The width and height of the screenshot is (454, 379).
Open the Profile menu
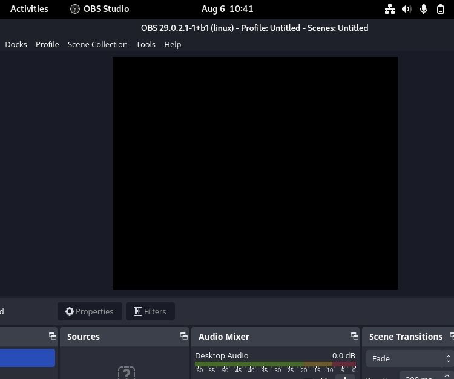[x=47, y=44]
